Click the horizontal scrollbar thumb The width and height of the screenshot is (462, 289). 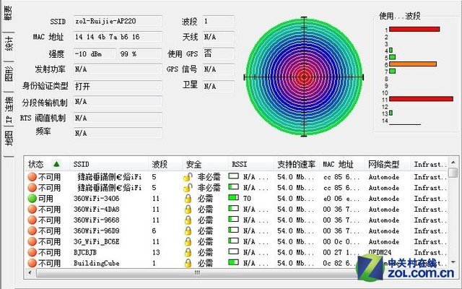[x=198, y=273]
